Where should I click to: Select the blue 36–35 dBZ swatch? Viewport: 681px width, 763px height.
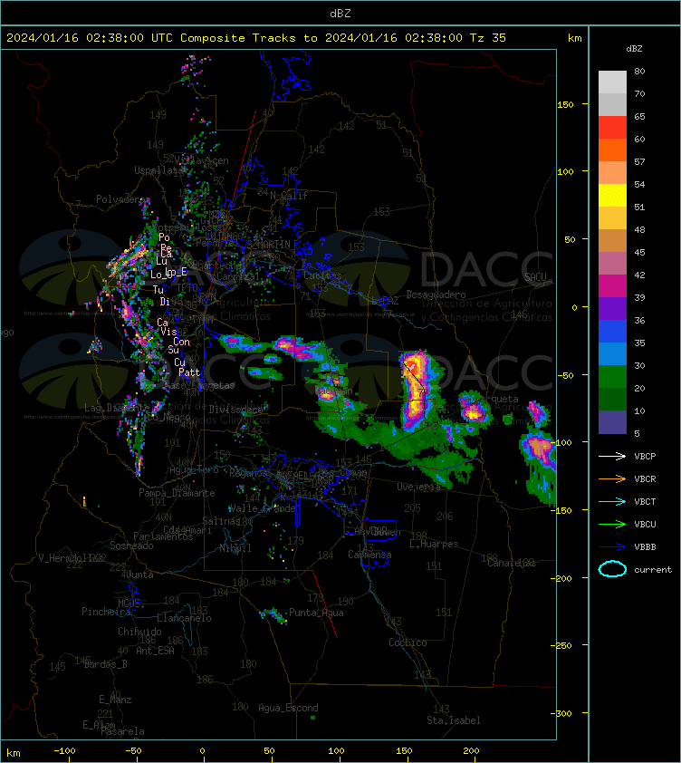point(612,331)
